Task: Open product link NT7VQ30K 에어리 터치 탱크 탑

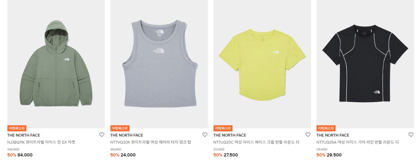Action: click(151, 142)
